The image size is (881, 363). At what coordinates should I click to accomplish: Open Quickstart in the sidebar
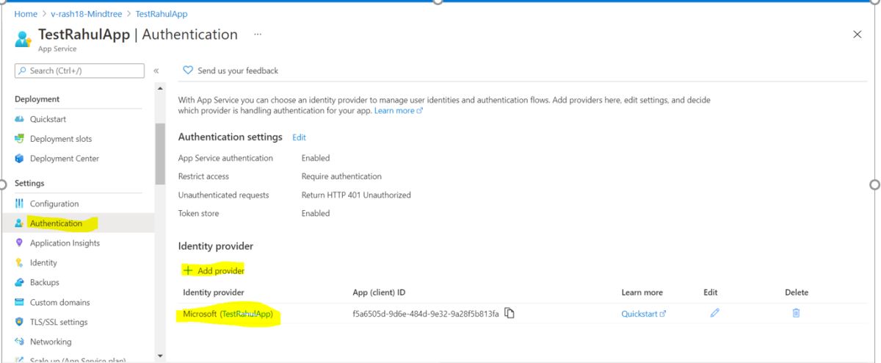(x=48, y=119)
